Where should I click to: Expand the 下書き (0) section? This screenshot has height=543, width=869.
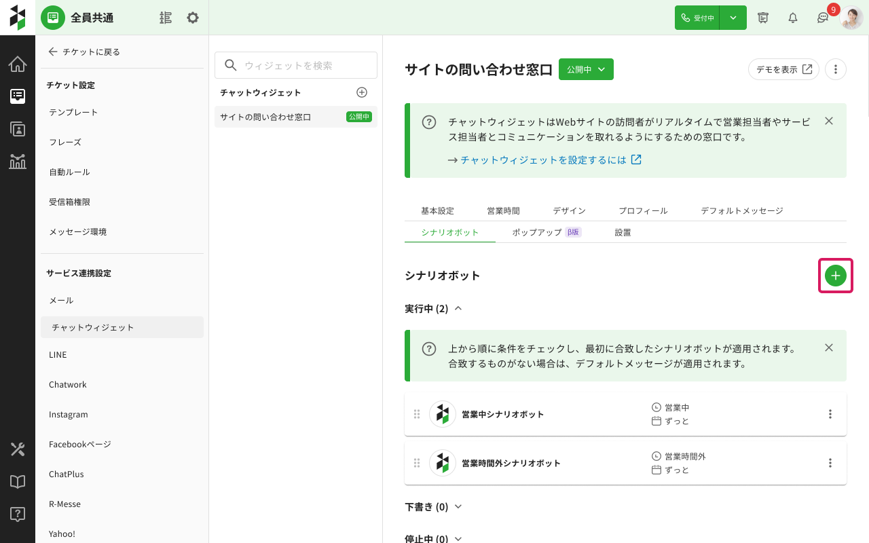click(458, 506)
